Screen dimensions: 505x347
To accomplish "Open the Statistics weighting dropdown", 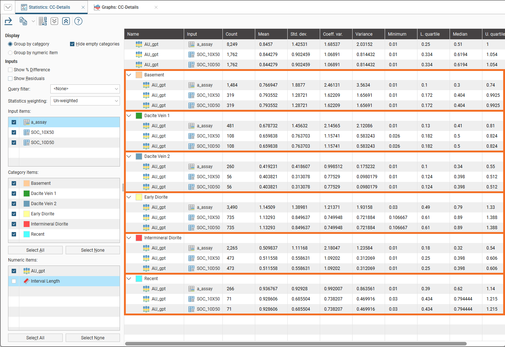I will (x=85, y=101).
